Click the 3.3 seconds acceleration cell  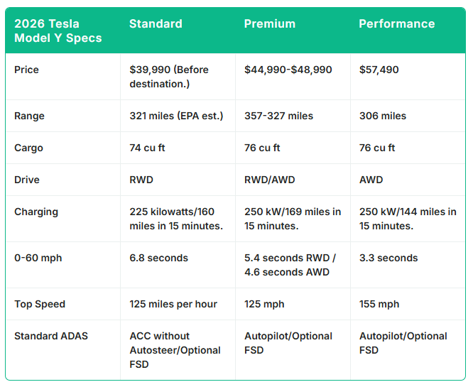click(x=388, y=258)
